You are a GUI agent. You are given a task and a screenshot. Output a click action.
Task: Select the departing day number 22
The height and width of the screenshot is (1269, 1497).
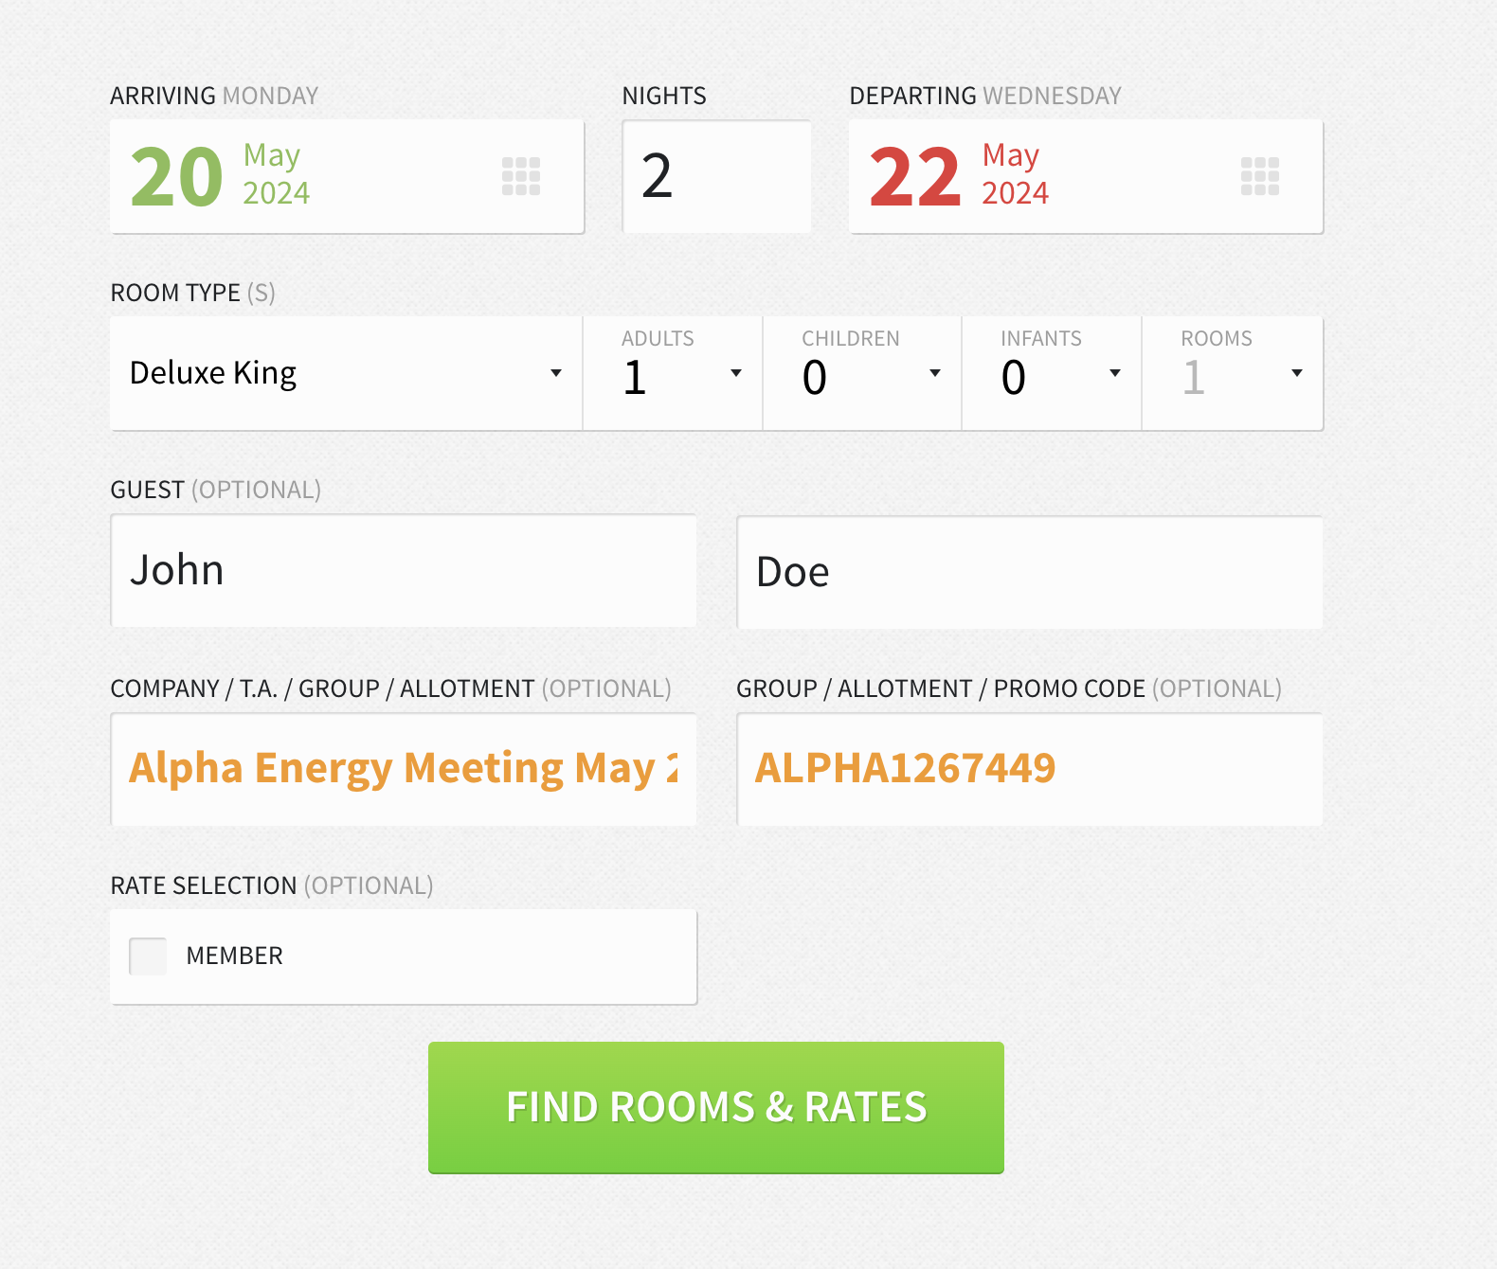(915, 177)
